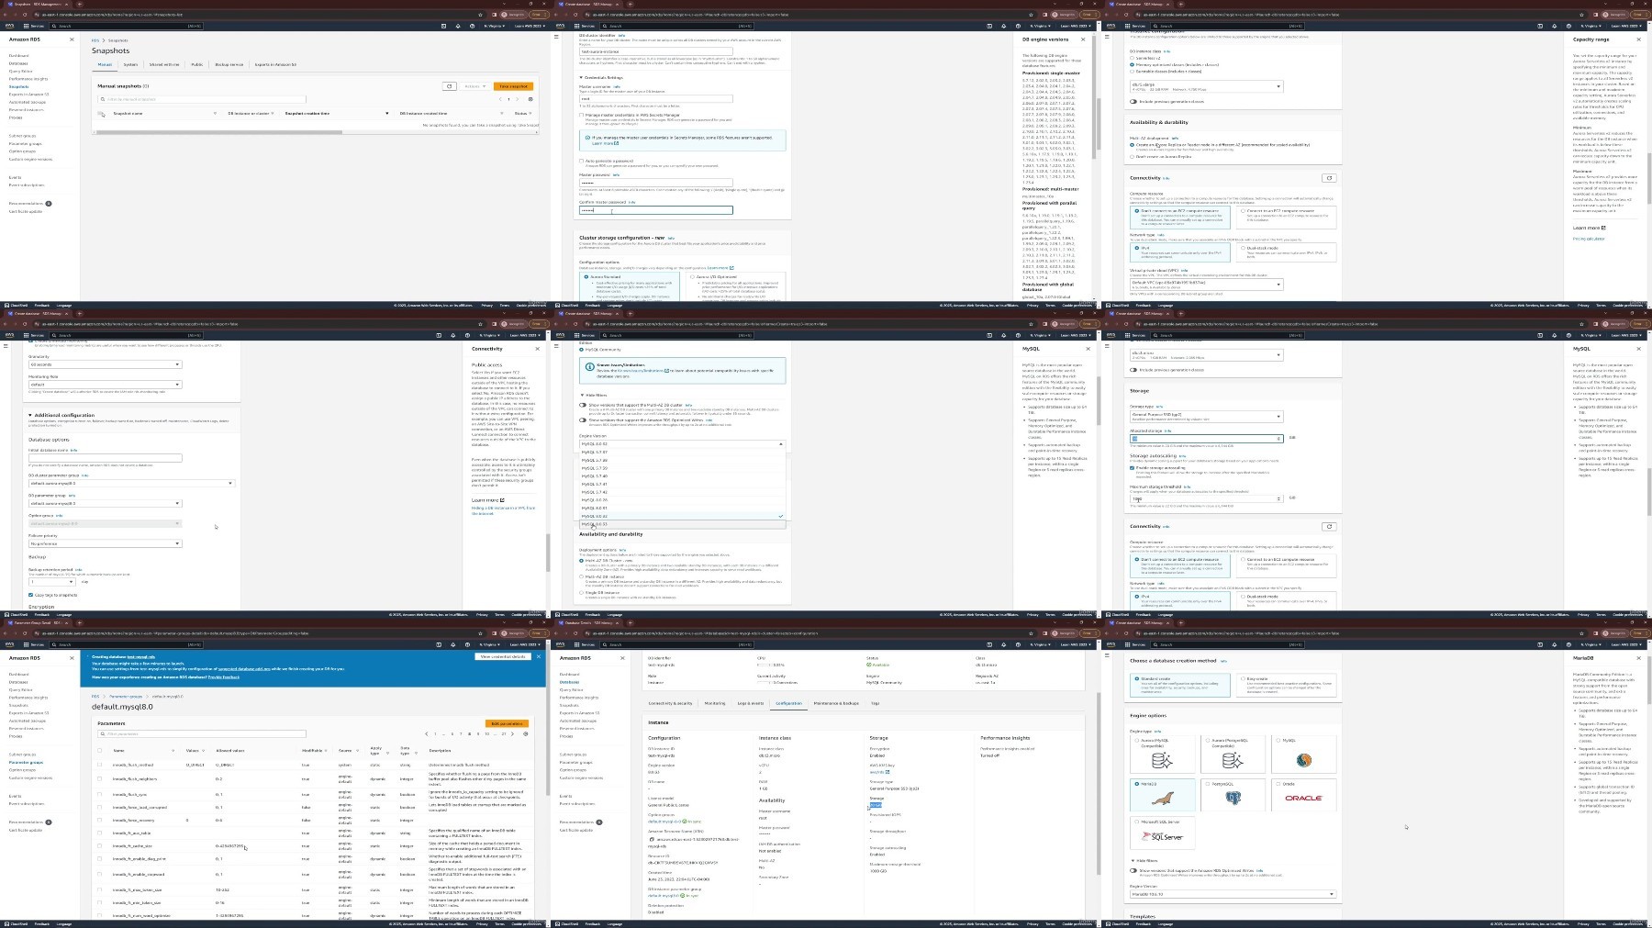Go to next page of Parameters list
Image resolution: width=1652 pixels, height=928 pixels.
click(x=514, y=734)
